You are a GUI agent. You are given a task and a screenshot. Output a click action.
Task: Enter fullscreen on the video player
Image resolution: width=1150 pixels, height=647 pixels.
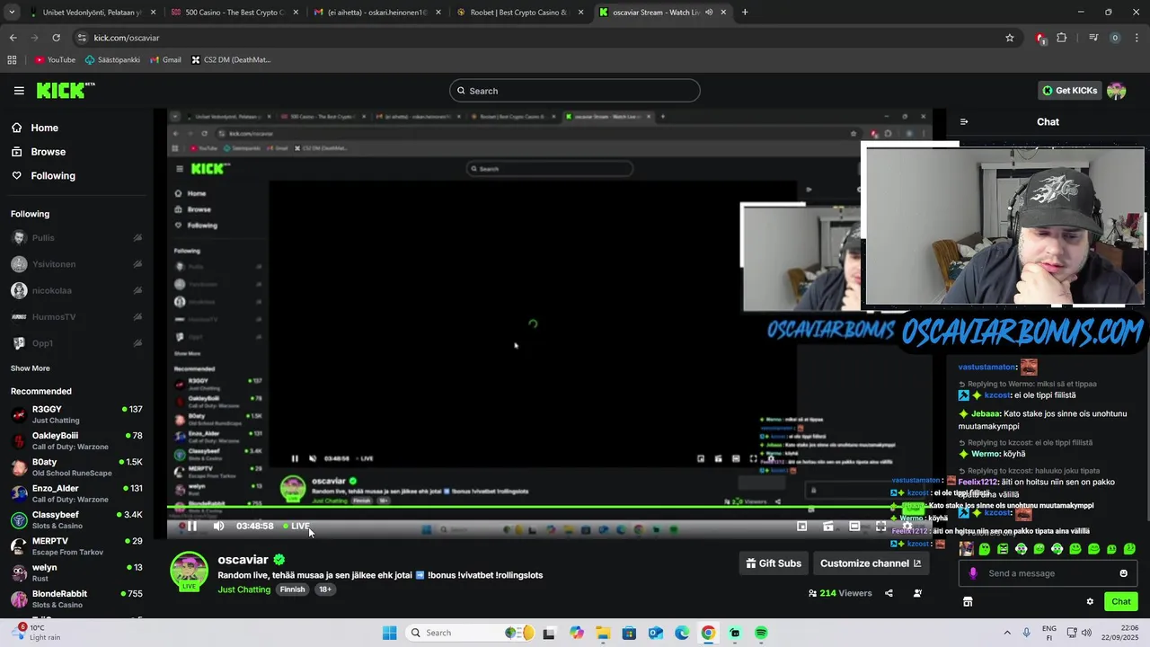pos(880,527)
